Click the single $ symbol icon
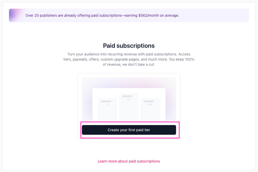 (x=107, y=104)
